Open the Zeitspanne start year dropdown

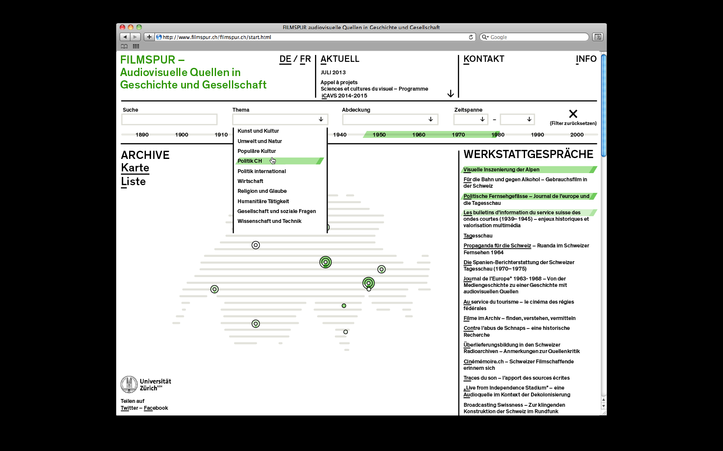471,119
